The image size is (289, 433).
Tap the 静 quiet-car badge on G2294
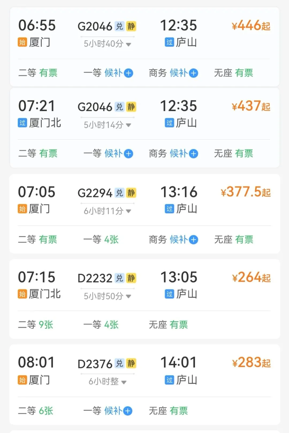(x=131, y=193)
